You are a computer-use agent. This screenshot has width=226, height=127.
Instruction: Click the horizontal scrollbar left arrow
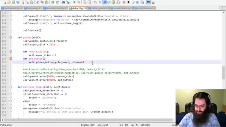2,120
